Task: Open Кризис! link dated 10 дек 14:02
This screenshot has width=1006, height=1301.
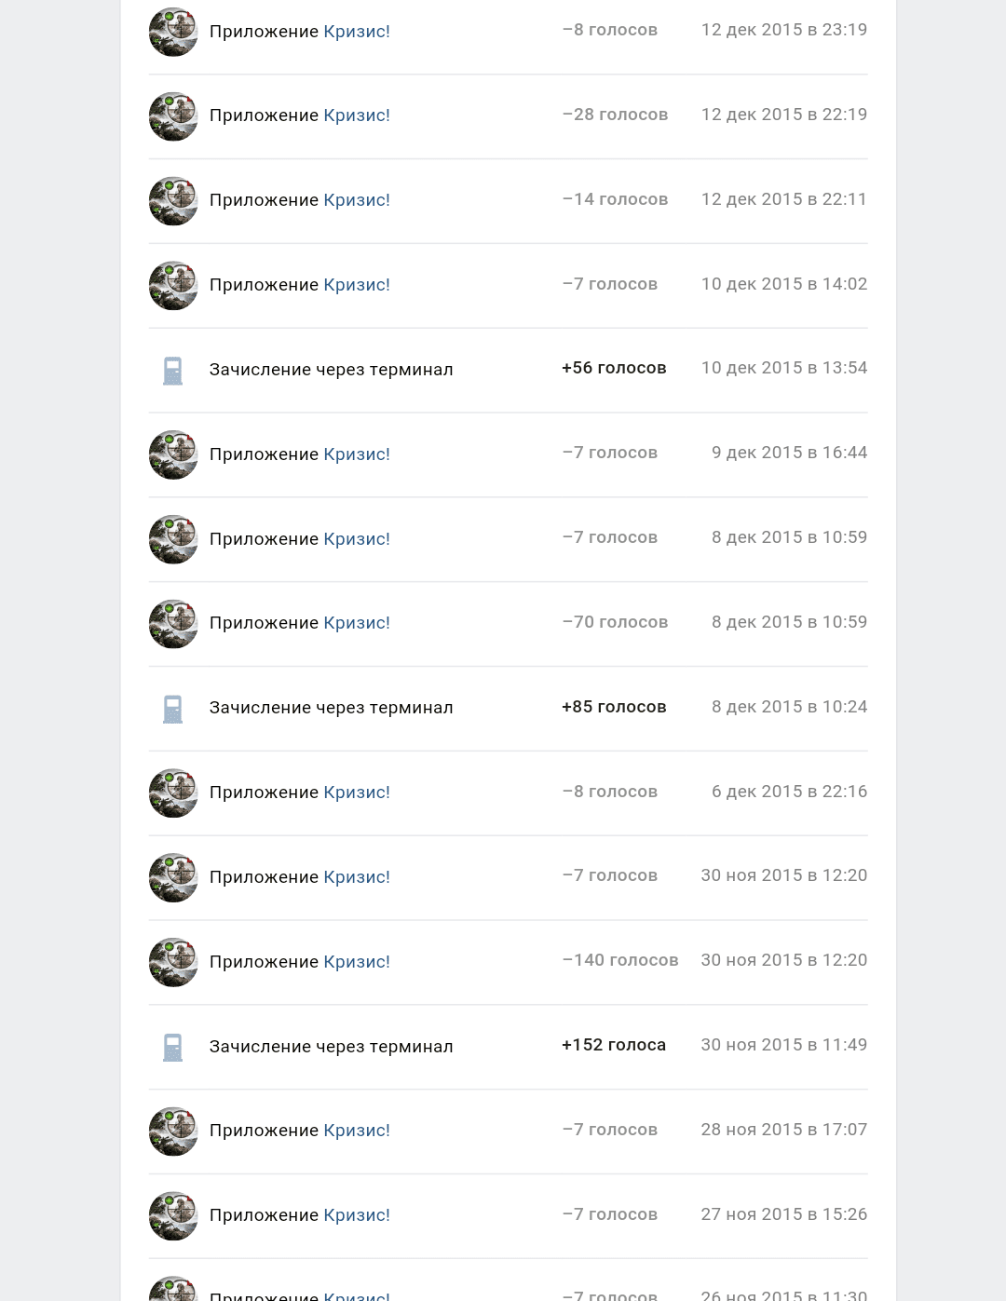Action: coord(356,285)
